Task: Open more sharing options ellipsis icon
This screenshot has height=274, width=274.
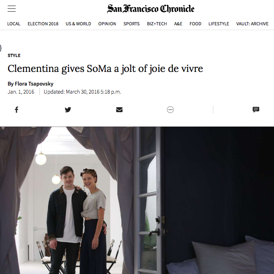Action: (x=170, y=110)
